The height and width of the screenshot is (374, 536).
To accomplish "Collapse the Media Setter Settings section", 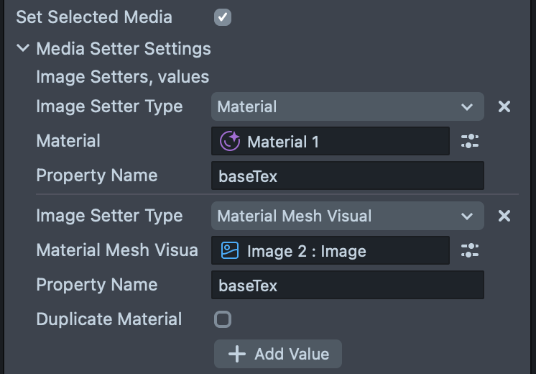I will [x=24, y=49].
